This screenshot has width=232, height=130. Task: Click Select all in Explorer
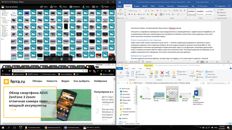[209, 72]
